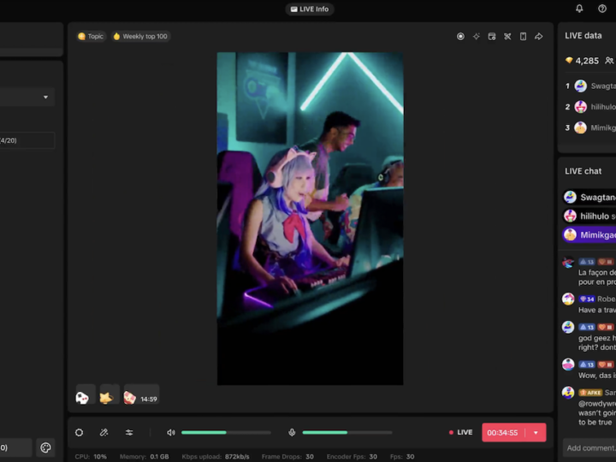Click the 00:34:55 live timer button
Image resolution: width=616 pixels, height=462 pixels.
pyautogui.click(x=503, y=432)
